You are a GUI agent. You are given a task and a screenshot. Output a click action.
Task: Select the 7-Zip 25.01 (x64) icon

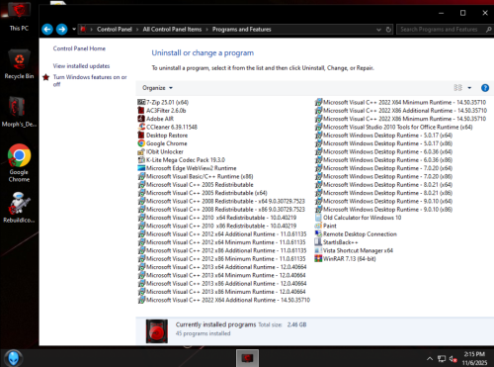[141, 102]
